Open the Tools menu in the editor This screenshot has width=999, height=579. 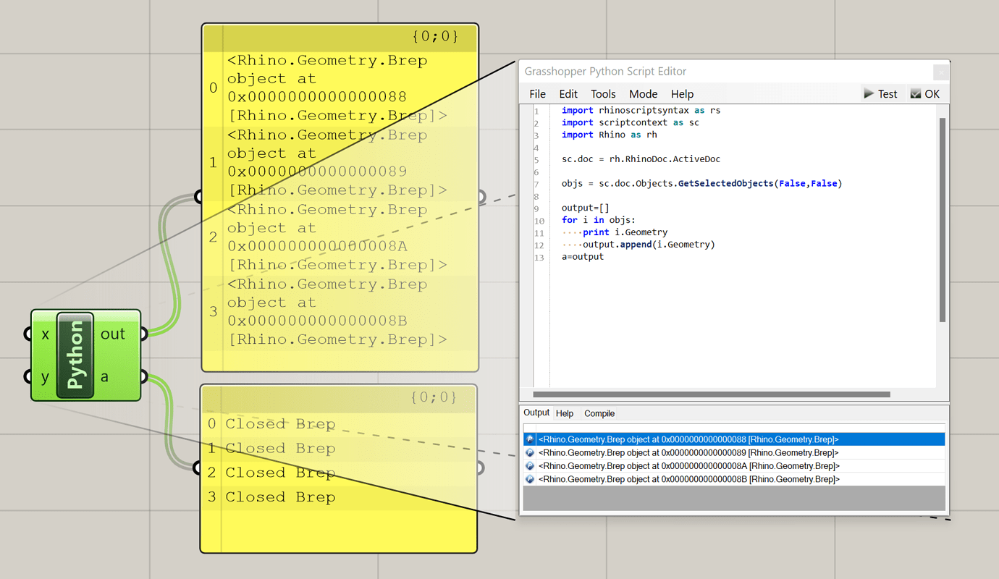click(x=603, y=93)
